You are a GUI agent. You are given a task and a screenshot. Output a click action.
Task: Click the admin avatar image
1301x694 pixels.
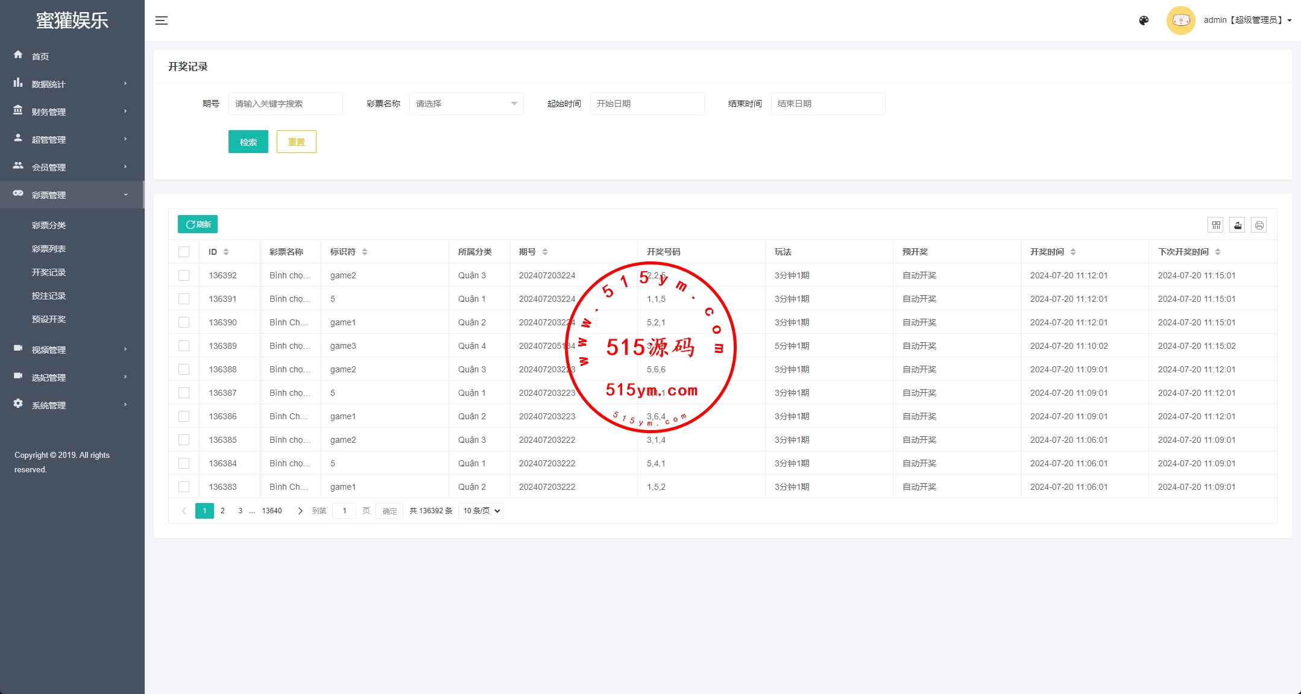click(x=1180, y=20)
